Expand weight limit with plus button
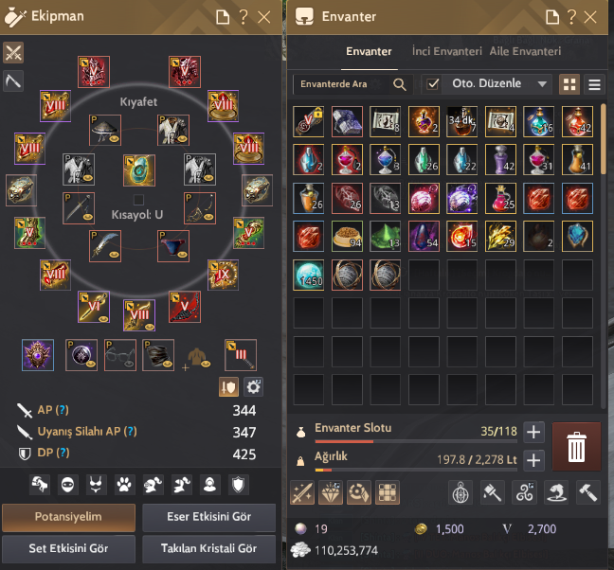614x570 pixels. click(x=533, y=460)
